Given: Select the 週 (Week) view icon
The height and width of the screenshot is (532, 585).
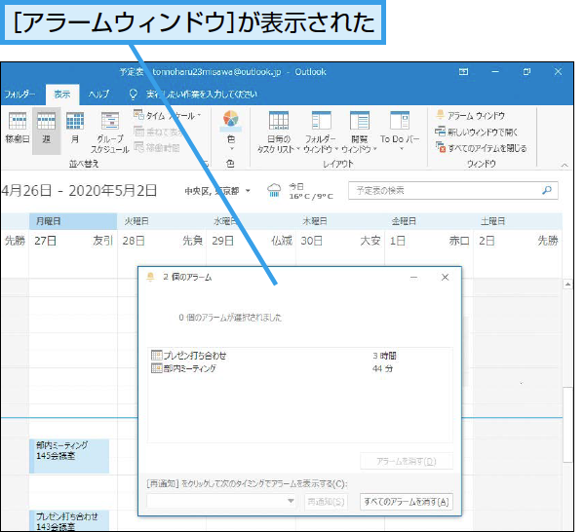Looking at the screenshot, I should tap(45, 128).
